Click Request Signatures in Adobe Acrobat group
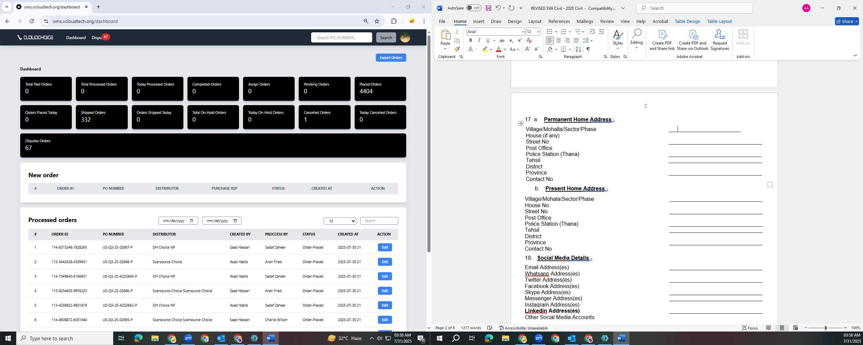This screenshot has height=345, width=863. point(720,40)
